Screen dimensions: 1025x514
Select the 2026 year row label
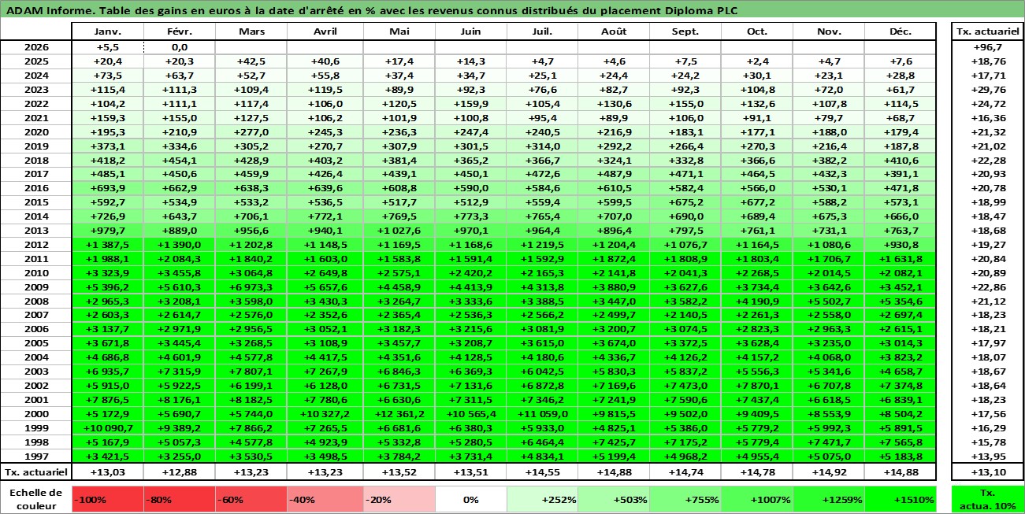point(36,46)
